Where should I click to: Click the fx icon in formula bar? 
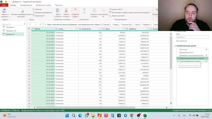click(x=40, y=24)
